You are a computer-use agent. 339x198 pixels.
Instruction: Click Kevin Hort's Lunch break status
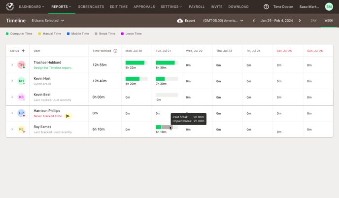[42, 84]
